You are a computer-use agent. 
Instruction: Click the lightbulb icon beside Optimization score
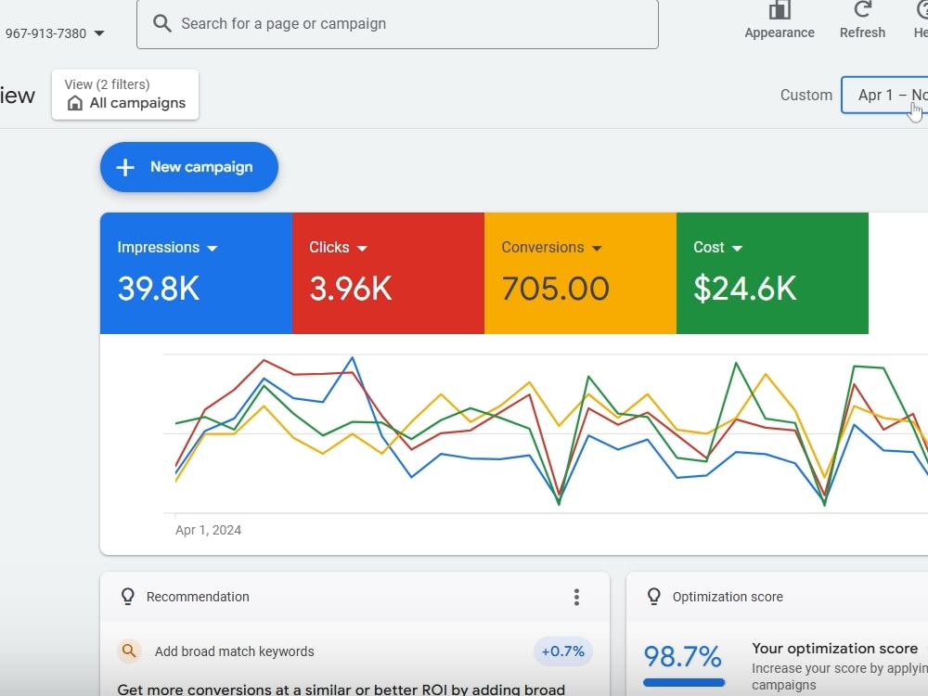653,596
